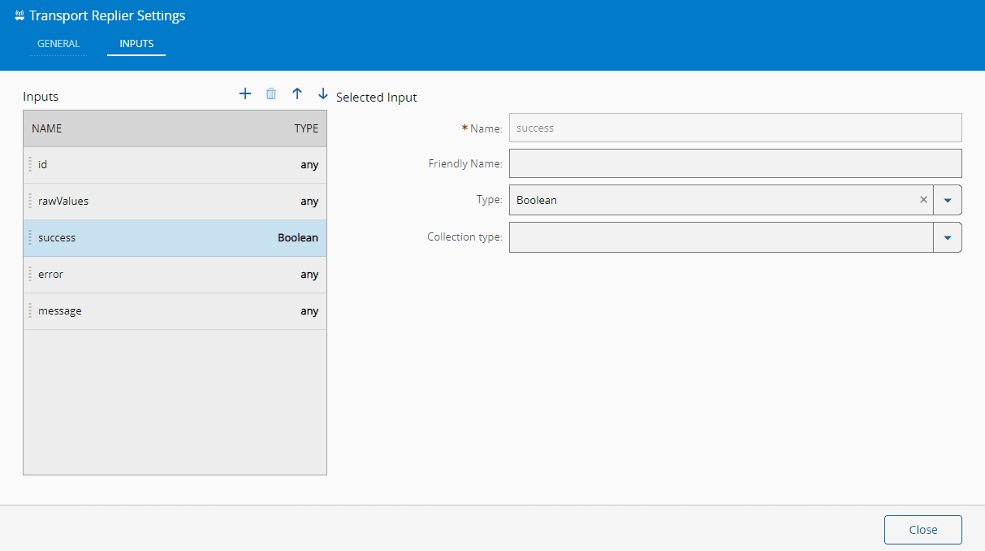This screenshot has width=985, height=551.
Task: Open the Collection type dropdown arrow
Action: [x=947, y=237]
